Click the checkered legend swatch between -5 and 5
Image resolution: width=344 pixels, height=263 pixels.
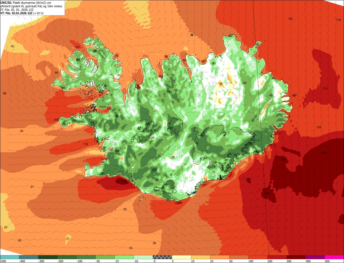pos(162,257)
